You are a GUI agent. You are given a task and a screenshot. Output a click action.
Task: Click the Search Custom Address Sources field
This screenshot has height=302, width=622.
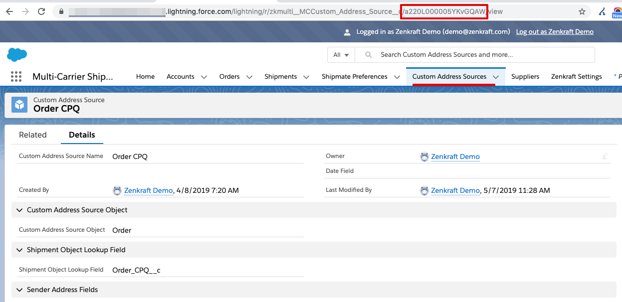[x=475, y=55]
